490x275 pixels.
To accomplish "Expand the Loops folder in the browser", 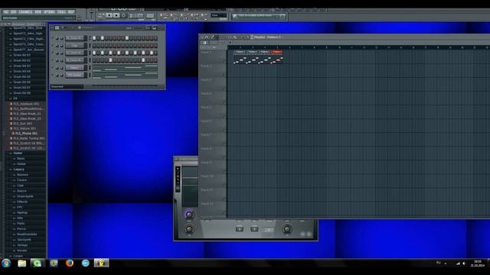I will 18,256.
